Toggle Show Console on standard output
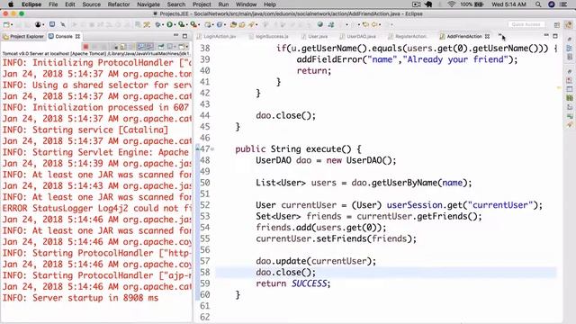This screenshot has width=576, height=324. pos(140,47)
